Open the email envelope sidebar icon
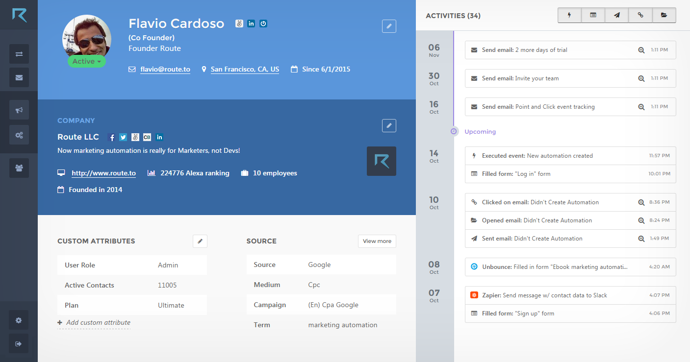This screenshot has width=690, height=362. [19, 77]
